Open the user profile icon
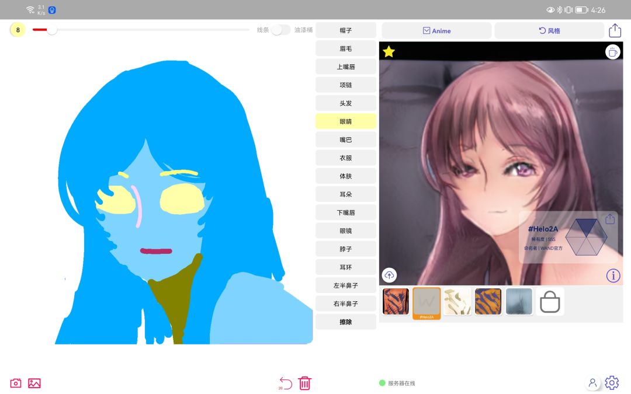Image resolution: width=631 pixels, height=394 pixels. [x=592, y=383]
